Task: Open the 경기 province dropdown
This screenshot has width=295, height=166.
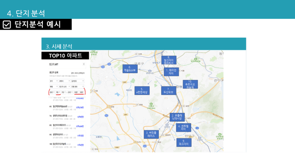Action: [53, 81]
